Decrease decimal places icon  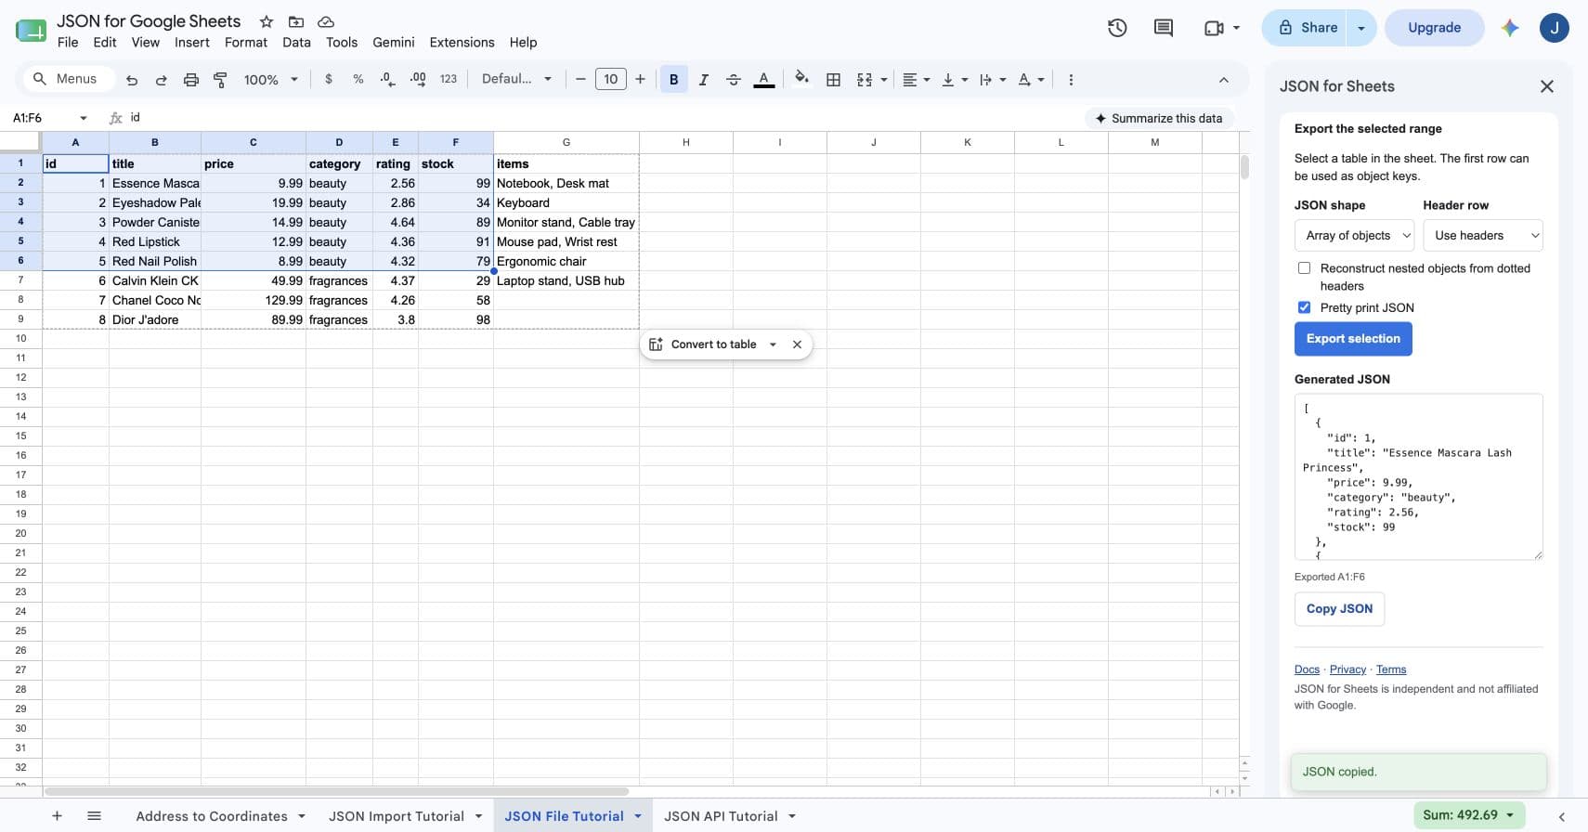[x=387, y=80]
